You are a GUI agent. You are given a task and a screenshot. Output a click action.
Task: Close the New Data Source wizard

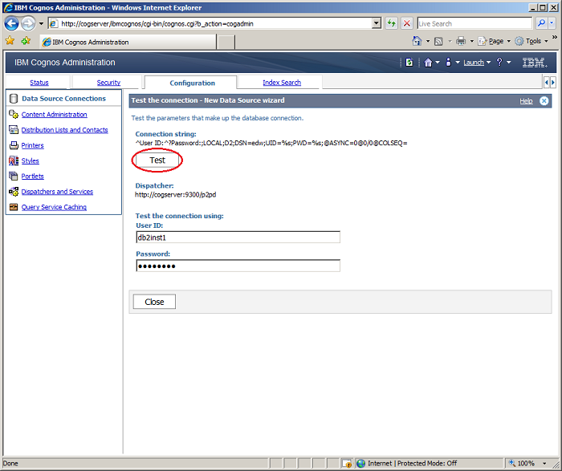544,101
